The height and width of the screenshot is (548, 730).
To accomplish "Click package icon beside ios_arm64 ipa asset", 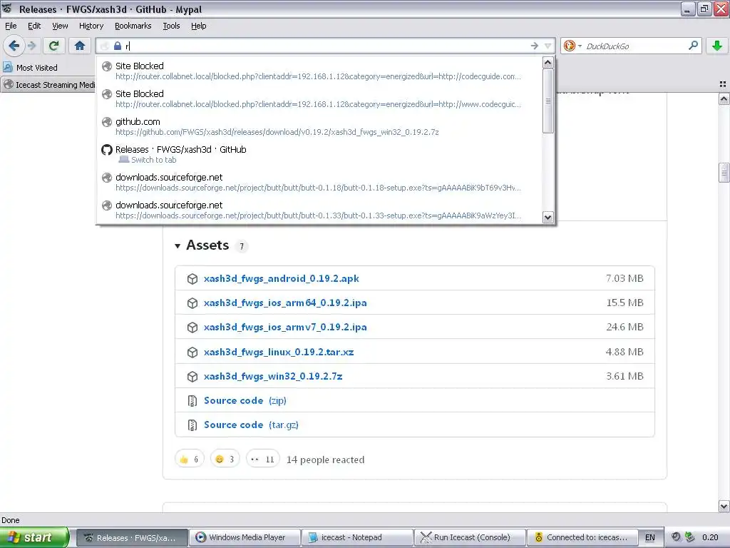I will (x=192, y=303).
